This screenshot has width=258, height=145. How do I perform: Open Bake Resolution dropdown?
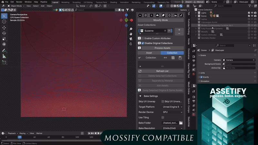coord(172,128)
